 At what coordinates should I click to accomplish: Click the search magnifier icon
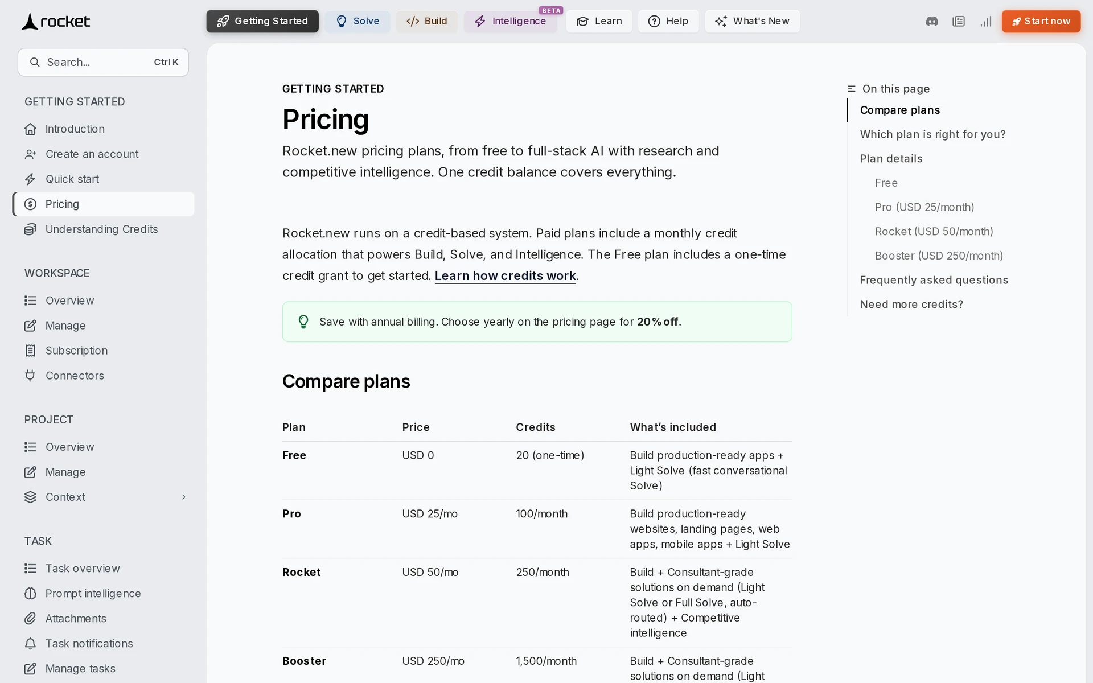pos(35,62)
